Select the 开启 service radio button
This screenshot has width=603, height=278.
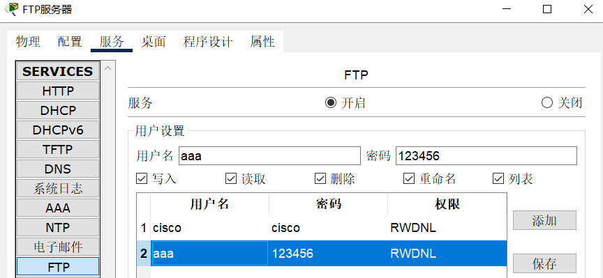[330, 102]
